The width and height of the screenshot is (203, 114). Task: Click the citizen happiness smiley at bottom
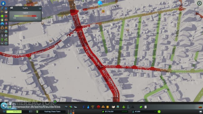click(x=159, y=112)
